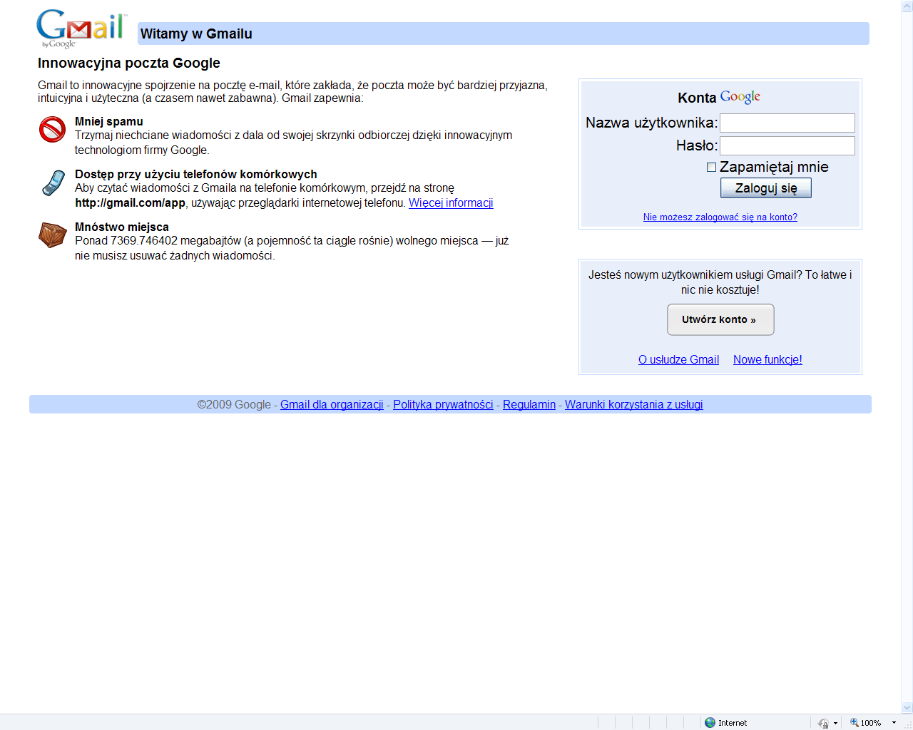913x730 pixels.
Task: Click the '©2009 Google' footer text
Action: 234,405
